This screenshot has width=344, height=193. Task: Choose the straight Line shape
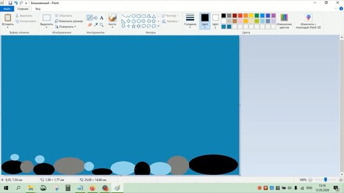click(x=124, y=16)
